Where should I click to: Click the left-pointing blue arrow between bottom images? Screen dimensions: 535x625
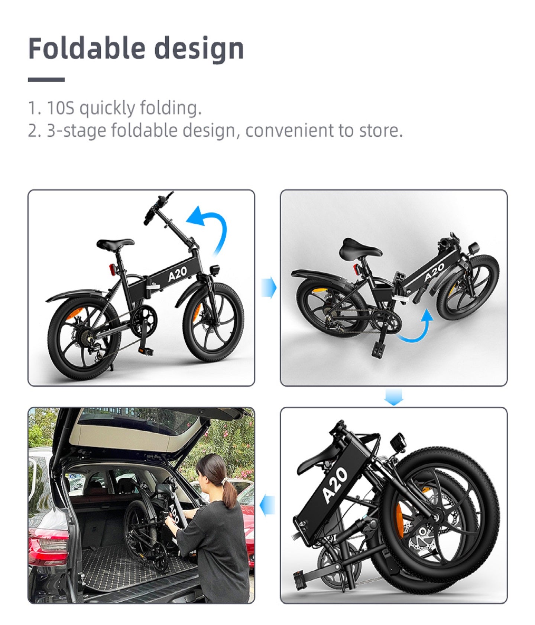[267, 505]
